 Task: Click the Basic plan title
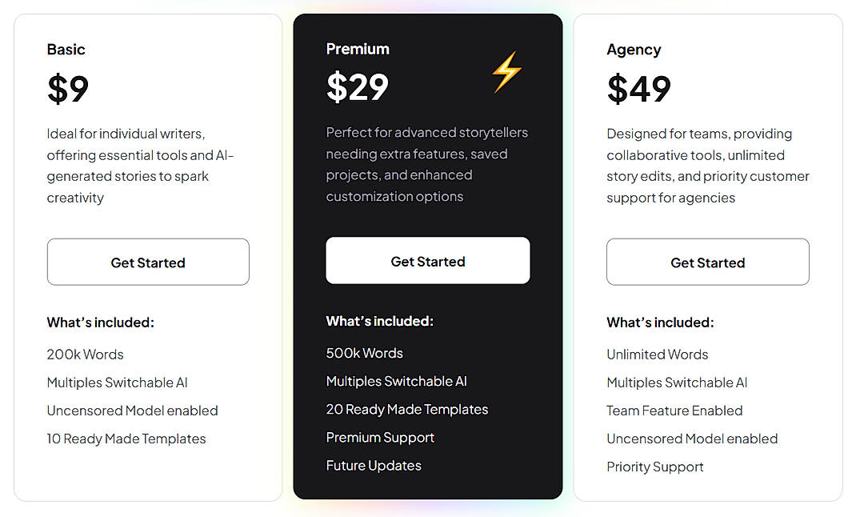66,49
